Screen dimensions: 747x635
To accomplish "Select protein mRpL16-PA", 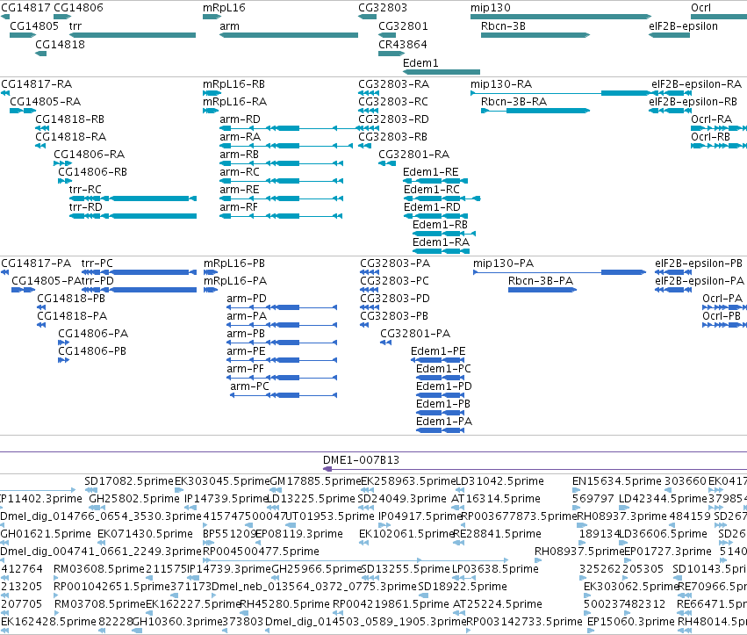I will (211, 290).
